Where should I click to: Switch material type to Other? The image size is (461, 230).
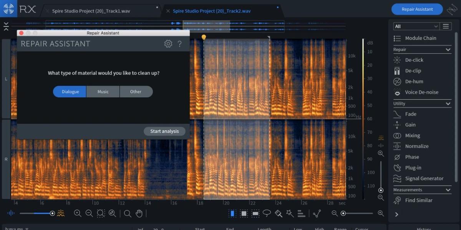[136, 92]
